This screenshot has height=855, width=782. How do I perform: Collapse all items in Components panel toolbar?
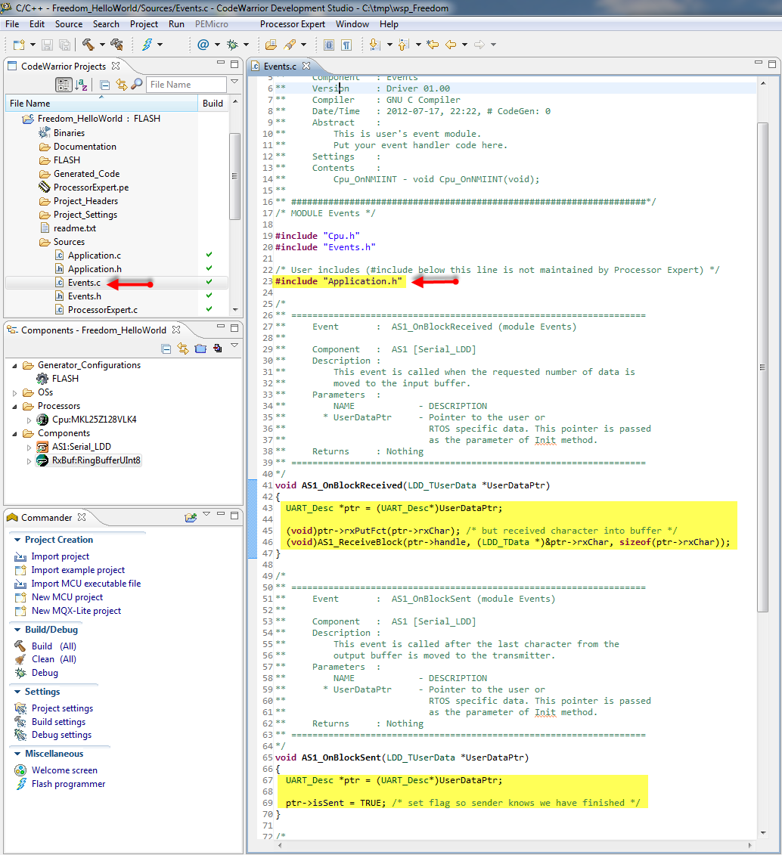[166, 349]
